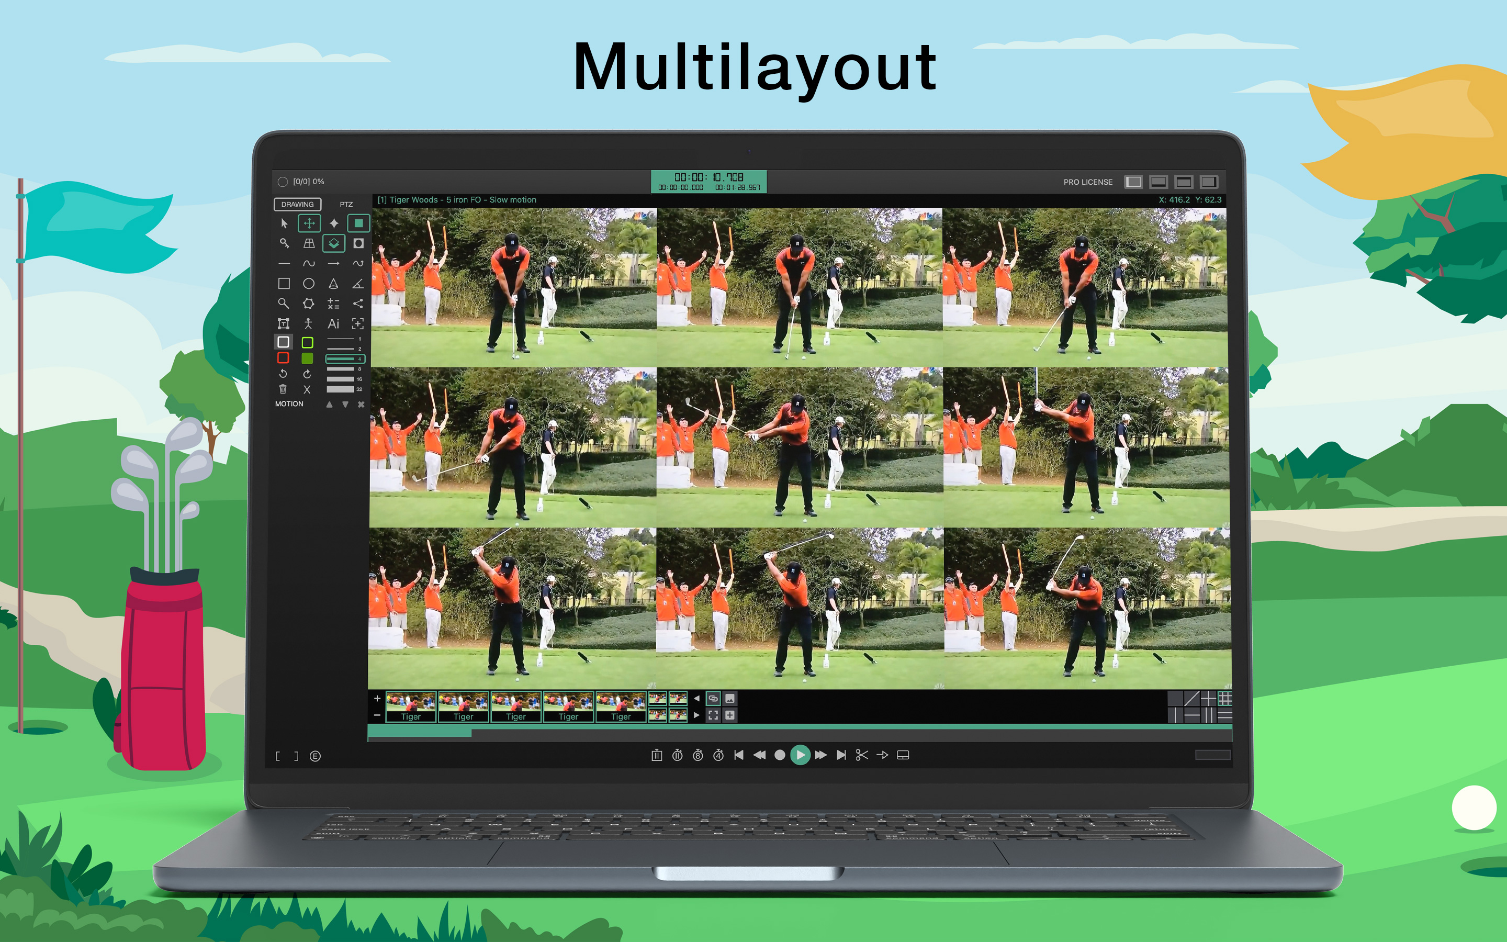Viewport: 1507px width, 942px height.
Task: Select the polygon points tool
Action: point(308,304)
